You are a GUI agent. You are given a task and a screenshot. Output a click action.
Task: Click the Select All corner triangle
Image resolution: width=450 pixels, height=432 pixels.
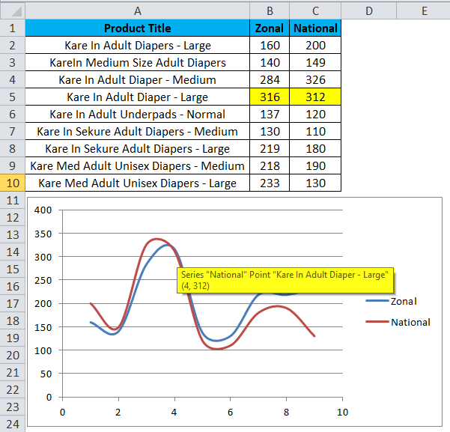click(13, 11)
